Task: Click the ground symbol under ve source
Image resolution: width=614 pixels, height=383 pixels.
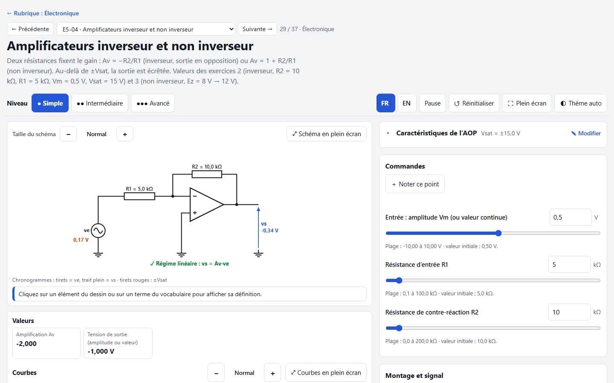Action: click(98, 254)
